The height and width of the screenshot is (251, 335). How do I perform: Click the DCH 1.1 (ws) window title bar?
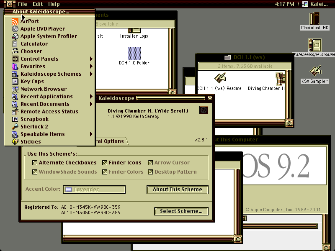click(x=245, y=57)
